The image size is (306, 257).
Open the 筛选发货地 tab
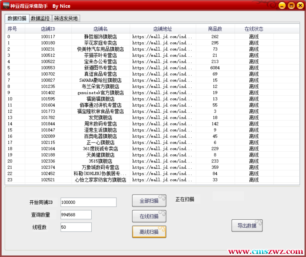tap(66, 18)
